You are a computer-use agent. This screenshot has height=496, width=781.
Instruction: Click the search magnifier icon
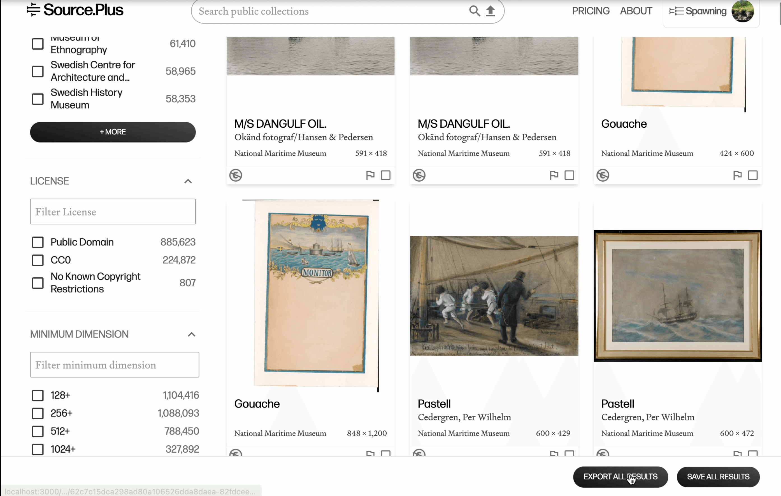(474, 11)
